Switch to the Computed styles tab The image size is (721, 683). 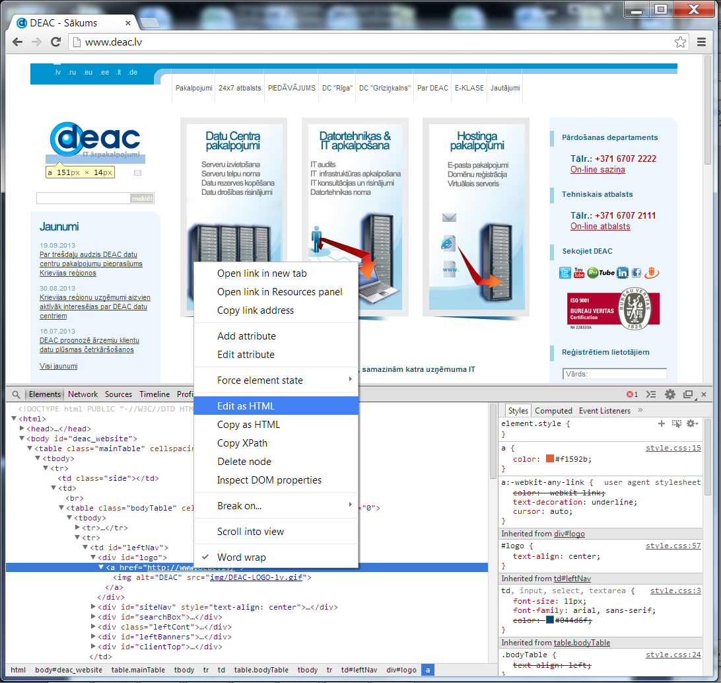click(x=553, y=411)
